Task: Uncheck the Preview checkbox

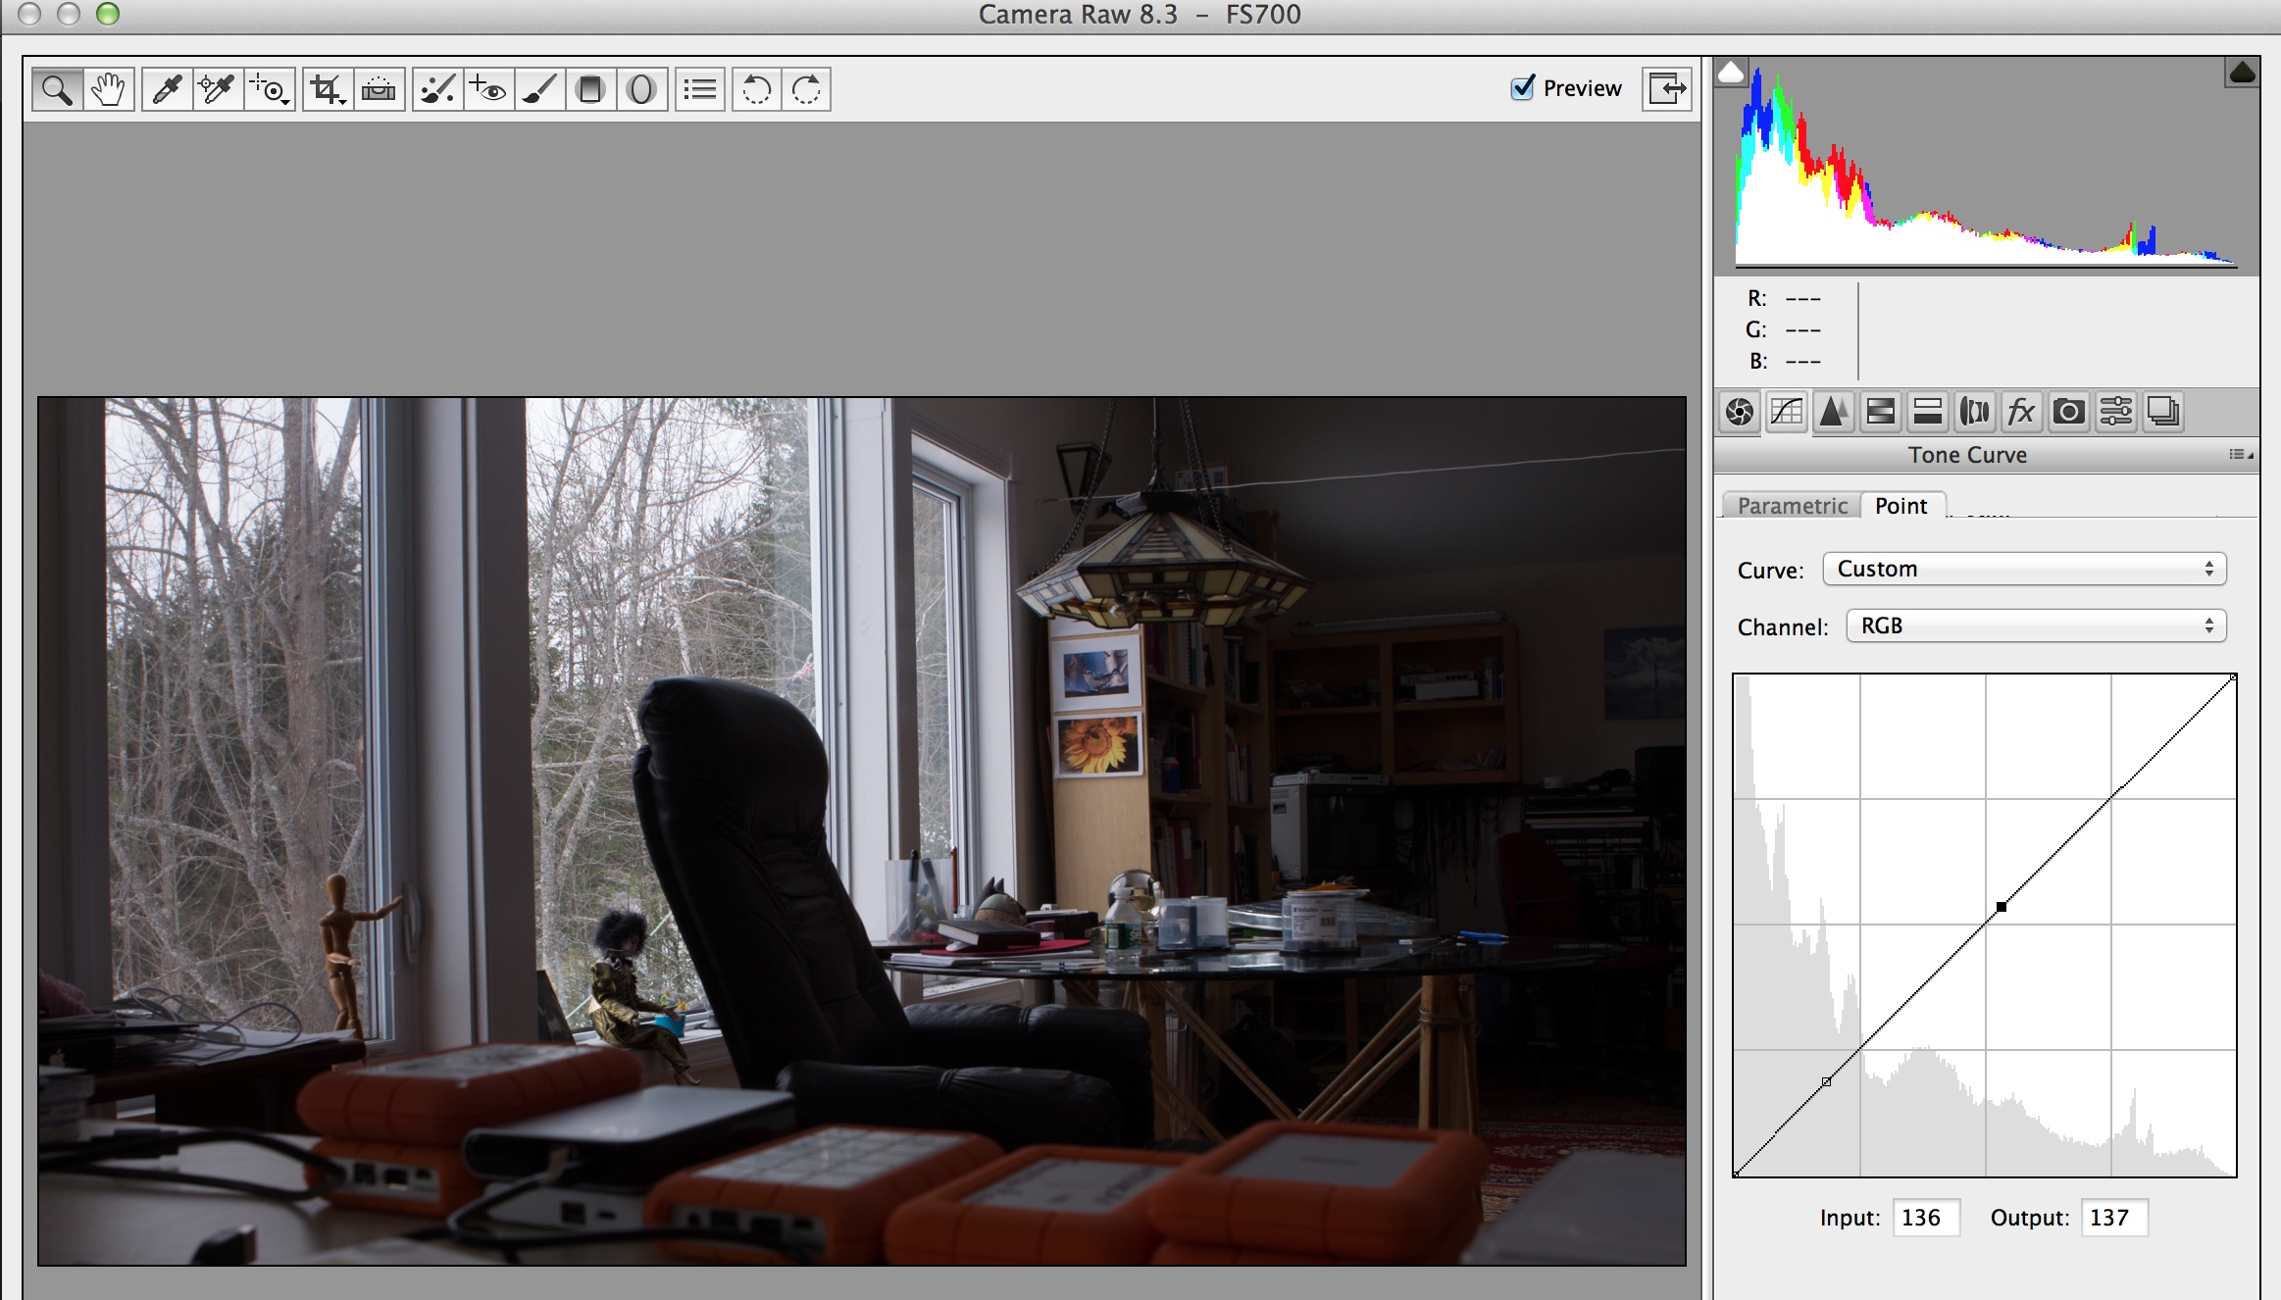Action: 1522,88
